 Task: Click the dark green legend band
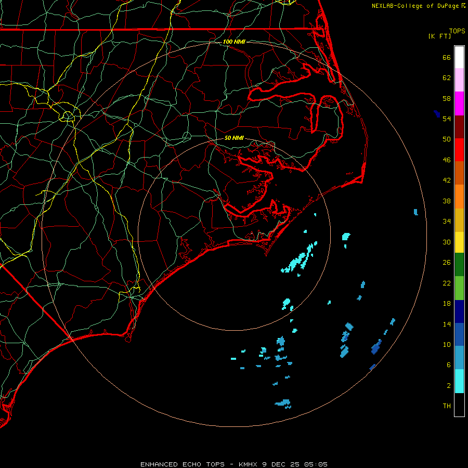tap(459, 265)
